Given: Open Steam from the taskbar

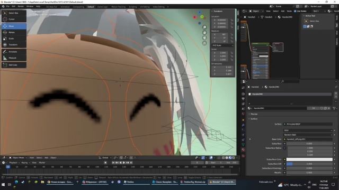Looking at the screenshot, I should point(23,182).
